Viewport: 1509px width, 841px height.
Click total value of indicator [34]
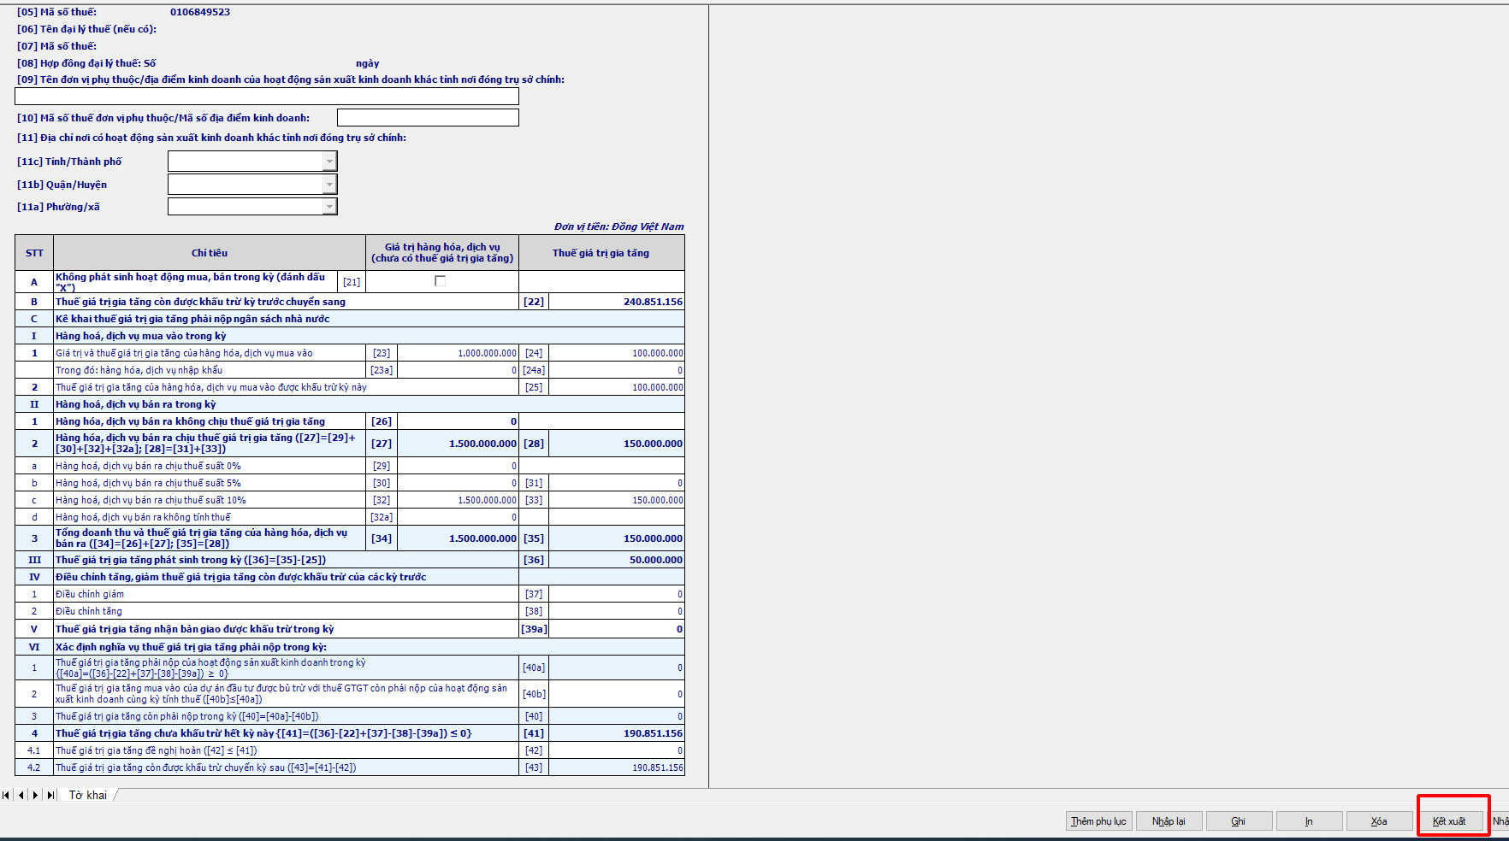click(458, 538)
